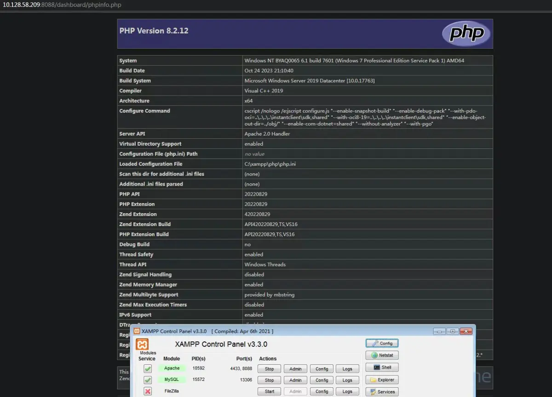Click the Zend Max Execution Timers row label
552x397 pixels.
(x=153, y=305)
